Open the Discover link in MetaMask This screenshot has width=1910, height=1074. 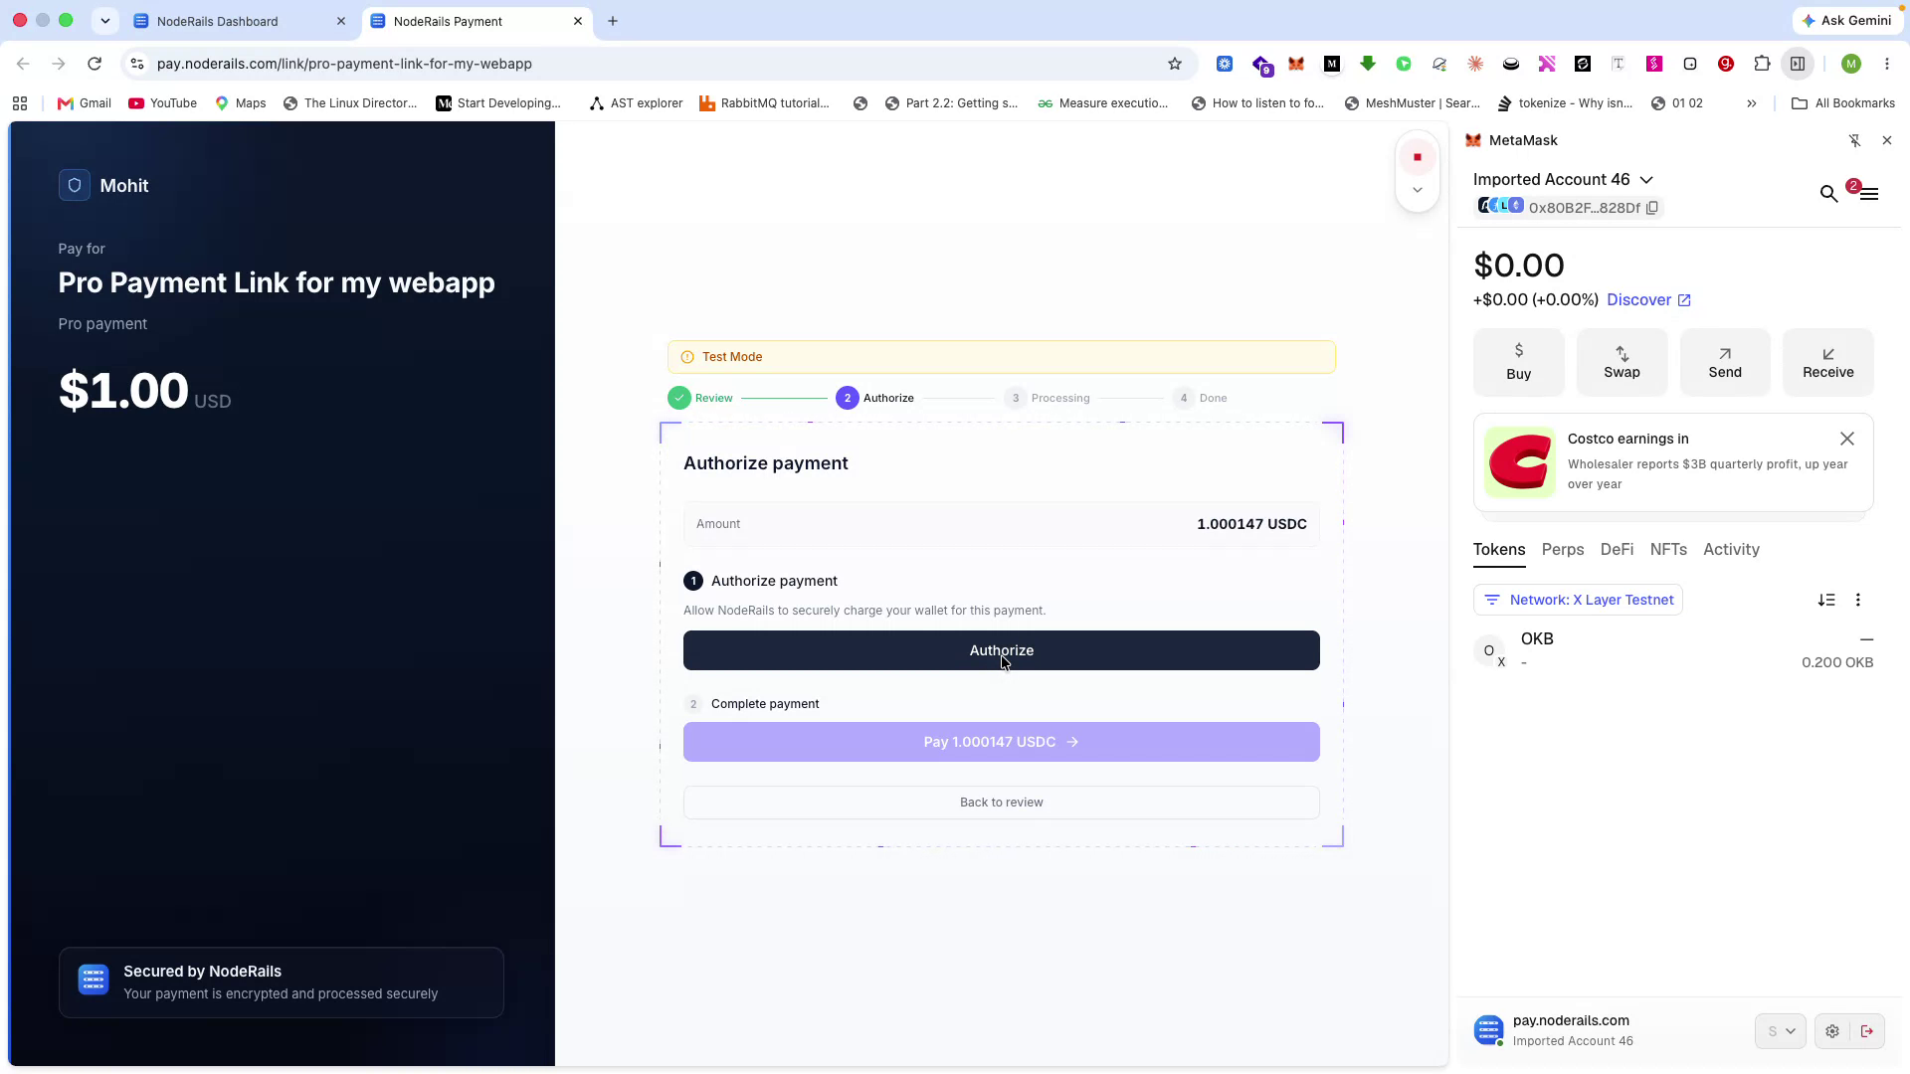click(x=1648, y=299)
